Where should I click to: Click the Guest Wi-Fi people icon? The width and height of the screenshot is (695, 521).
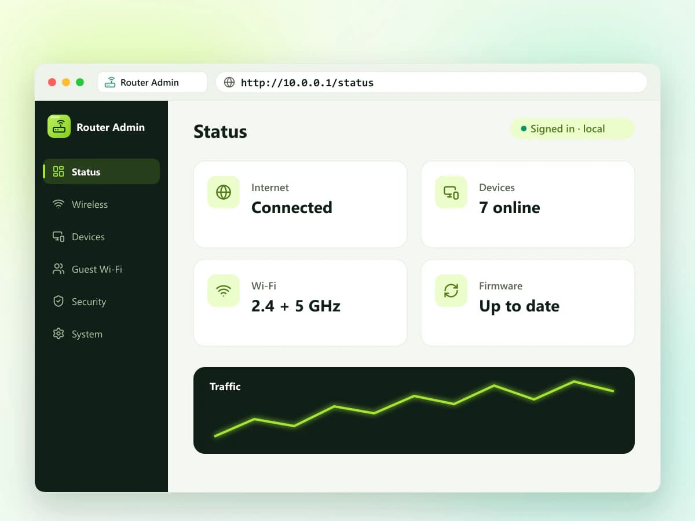click(58, 269)
